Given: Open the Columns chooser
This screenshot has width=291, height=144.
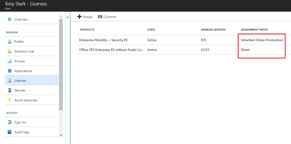Looking at the screenshot, I should click(x=107, y=17).
